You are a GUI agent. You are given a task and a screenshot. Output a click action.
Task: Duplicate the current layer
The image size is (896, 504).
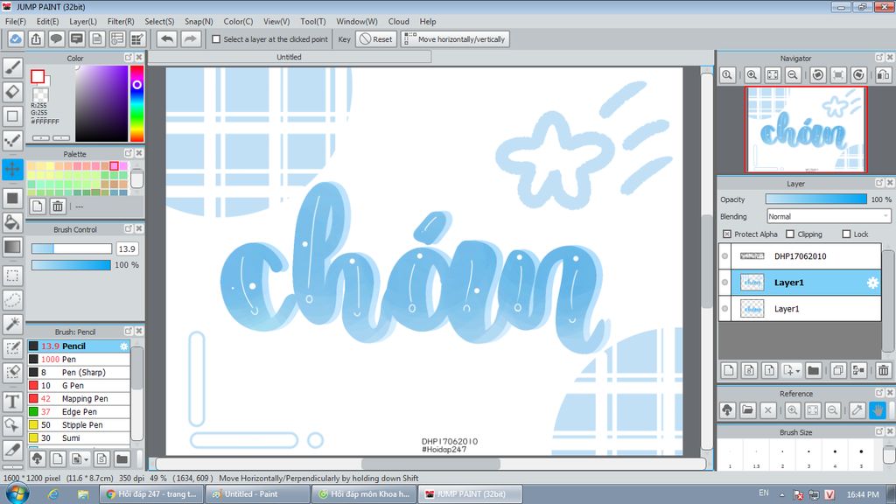(x=837, y=370)
